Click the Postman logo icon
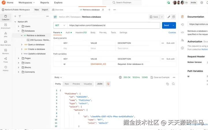The height and width of the screenshot is (130, 208). (x=3, y=3)
